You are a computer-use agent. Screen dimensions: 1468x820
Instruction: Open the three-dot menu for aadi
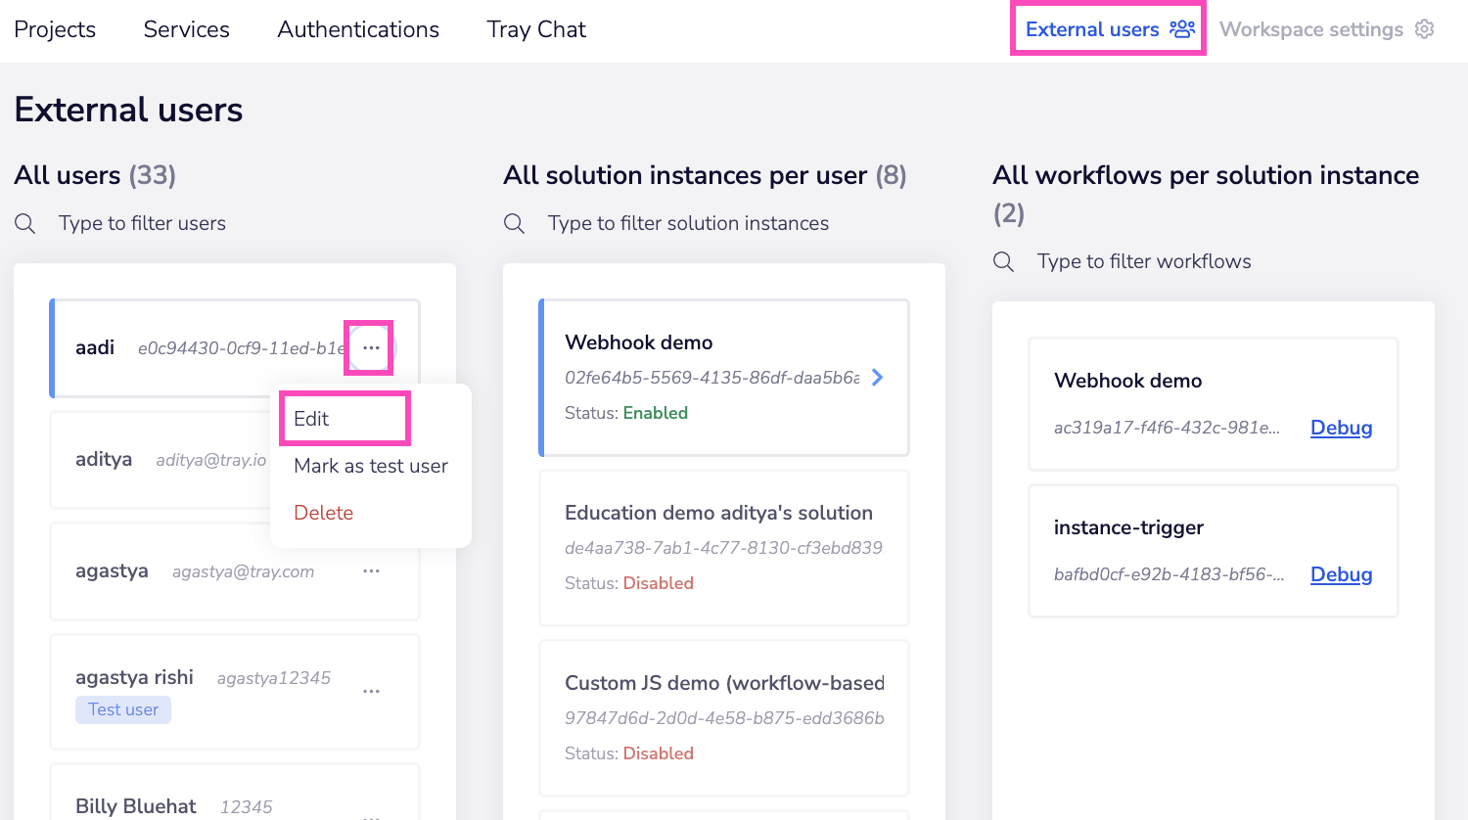point(371,348)
